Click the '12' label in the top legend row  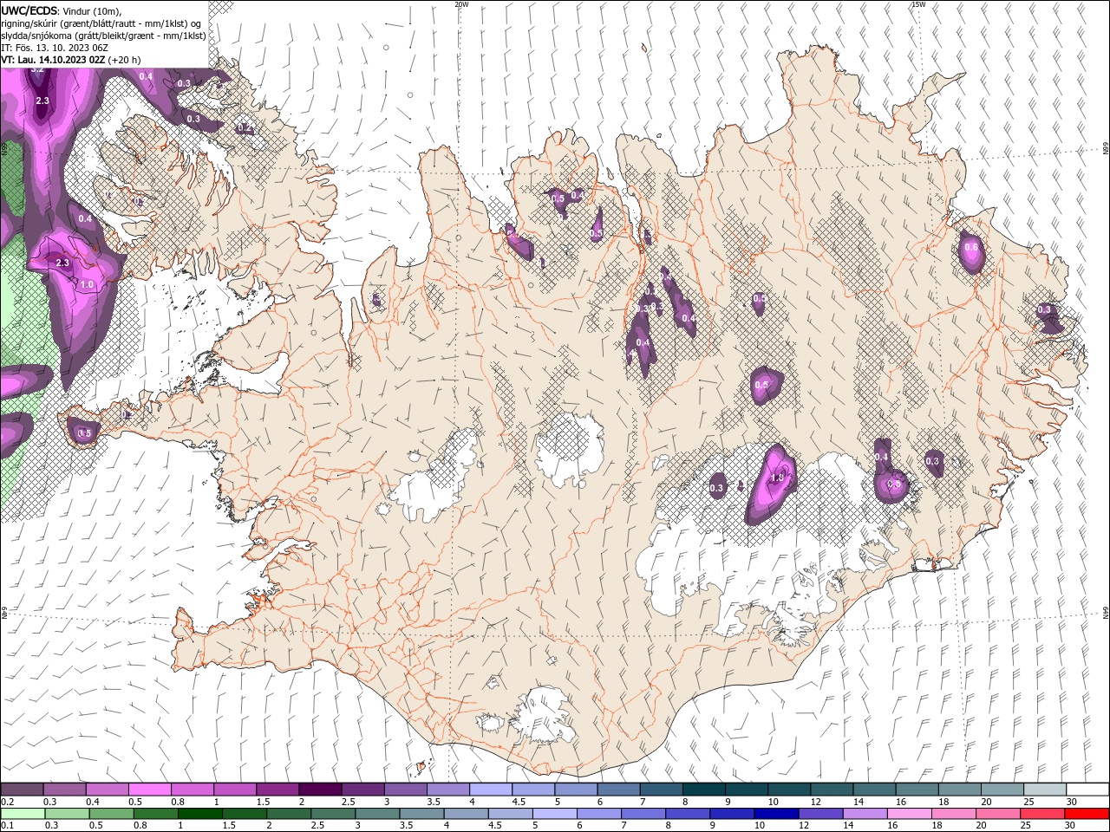click(815, 802)
